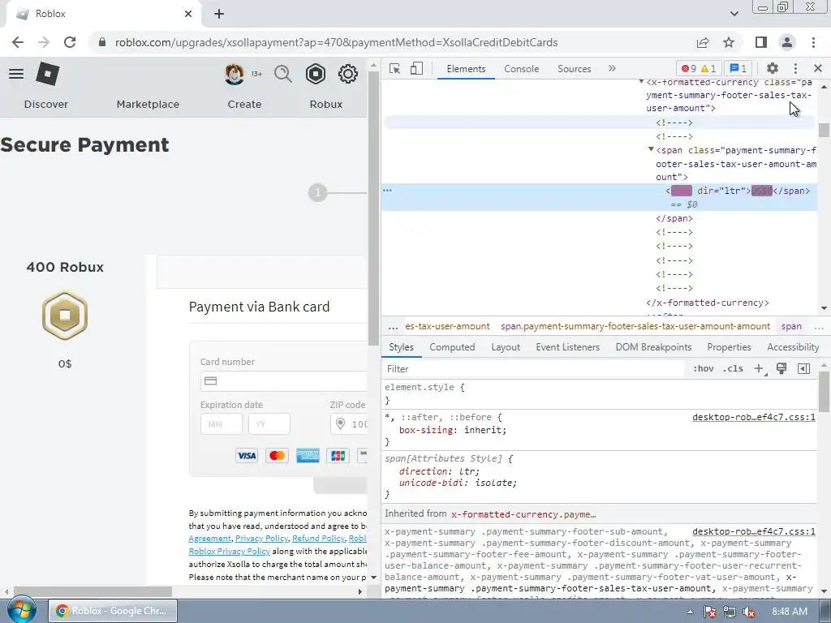Go back with browser back arrow

18,42
